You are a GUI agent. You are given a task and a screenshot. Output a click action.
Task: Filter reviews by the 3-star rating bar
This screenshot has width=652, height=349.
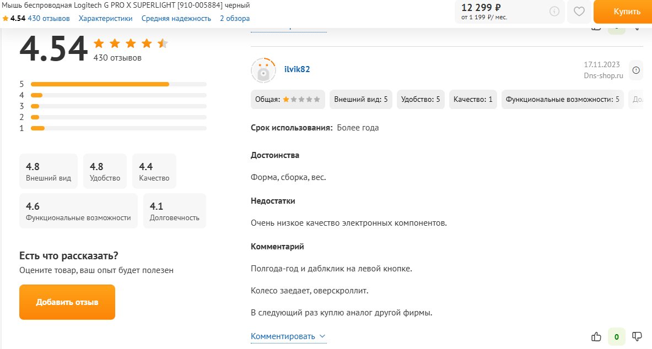[118, 106]
